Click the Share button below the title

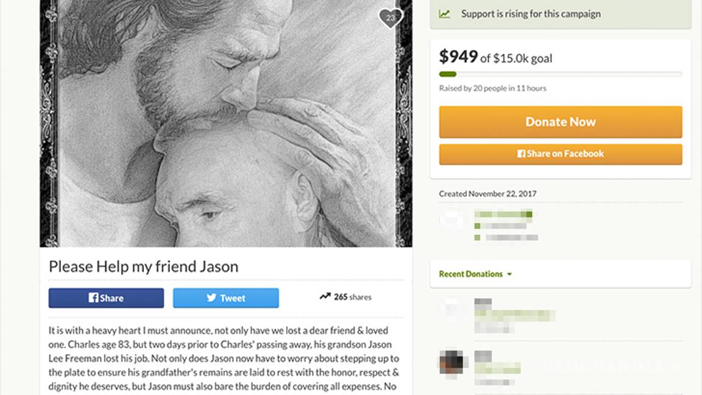pyautogui.click(x=106, y=297)
